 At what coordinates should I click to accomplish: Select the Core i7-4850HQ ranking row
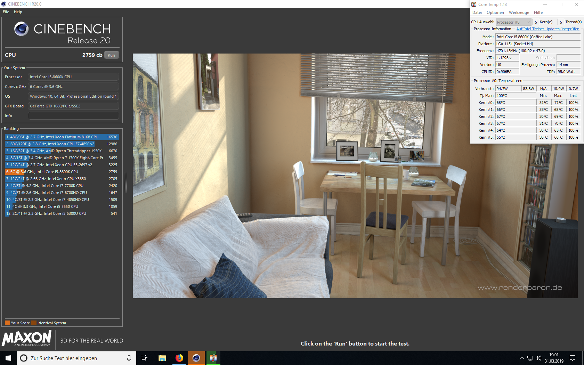coord(62,200)
